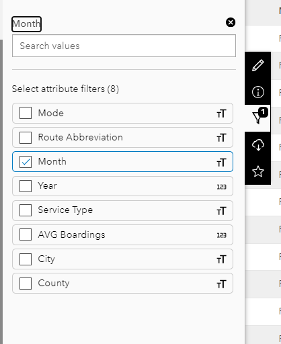Enable the Mode filter checkbox
Screen dimensions: 281x344
tap(26, 113)
